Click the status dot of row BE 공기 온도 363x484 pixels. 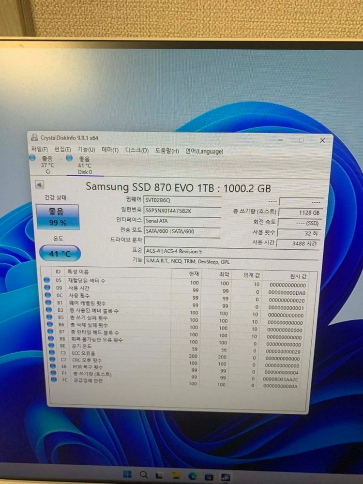coord(52,346)
